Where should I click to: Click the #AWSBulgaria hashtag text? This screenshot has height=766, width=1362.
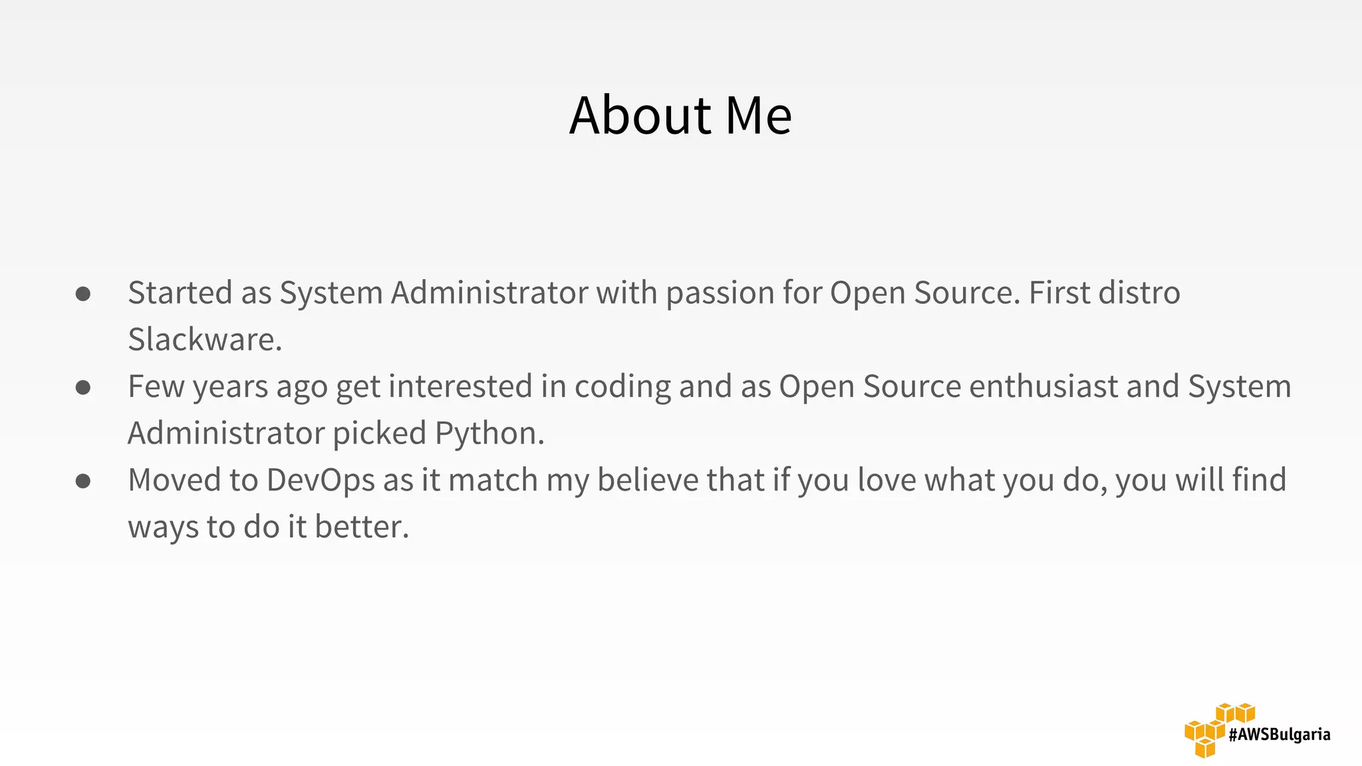(1279, 735)
